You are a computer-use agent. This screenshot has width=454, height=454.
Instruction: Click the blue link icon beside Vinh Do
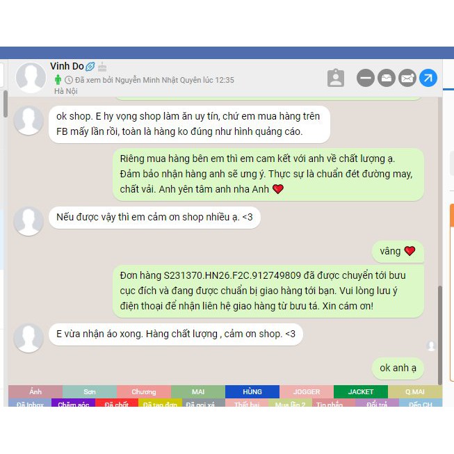tap(90, 67)
